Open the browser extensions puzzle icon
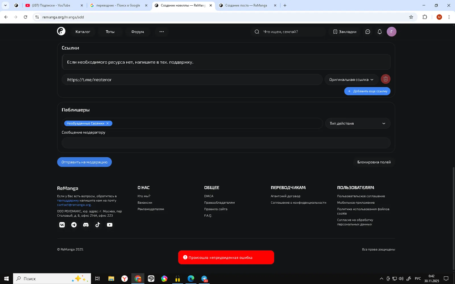 tap(425, 17)
